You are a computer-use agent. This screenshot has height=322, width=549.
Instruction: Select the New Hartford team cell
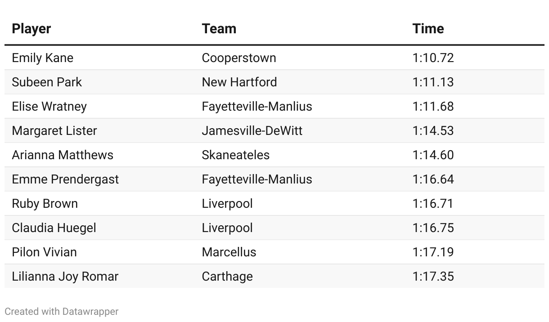239,82
